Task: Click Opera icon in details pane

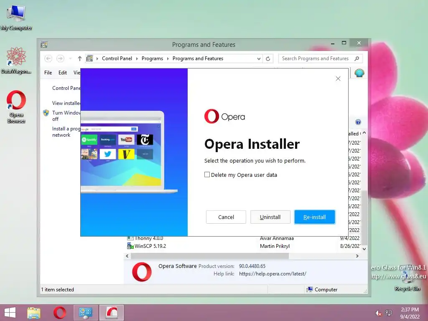Action: [x=142, y=272]
